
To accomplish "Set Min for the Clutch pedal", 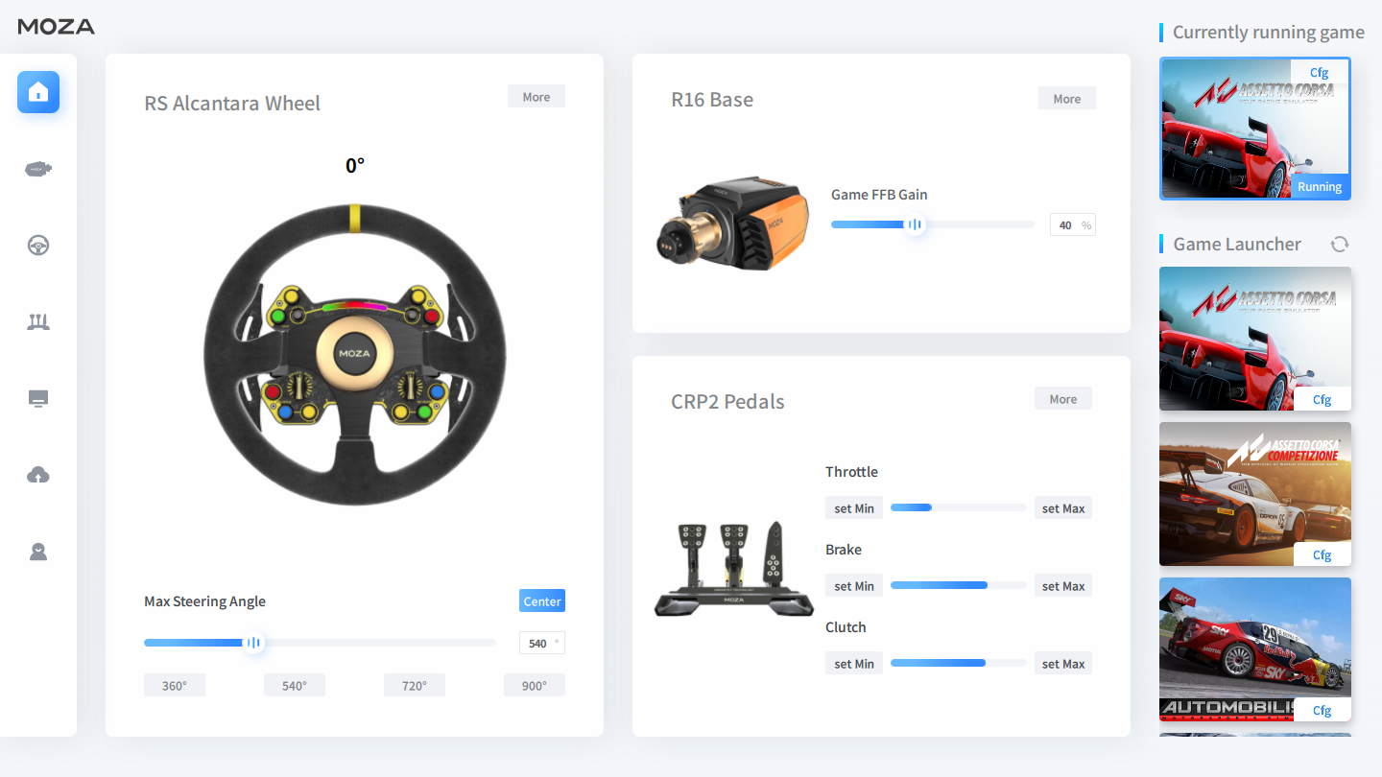I will click(x=854, y=664).
